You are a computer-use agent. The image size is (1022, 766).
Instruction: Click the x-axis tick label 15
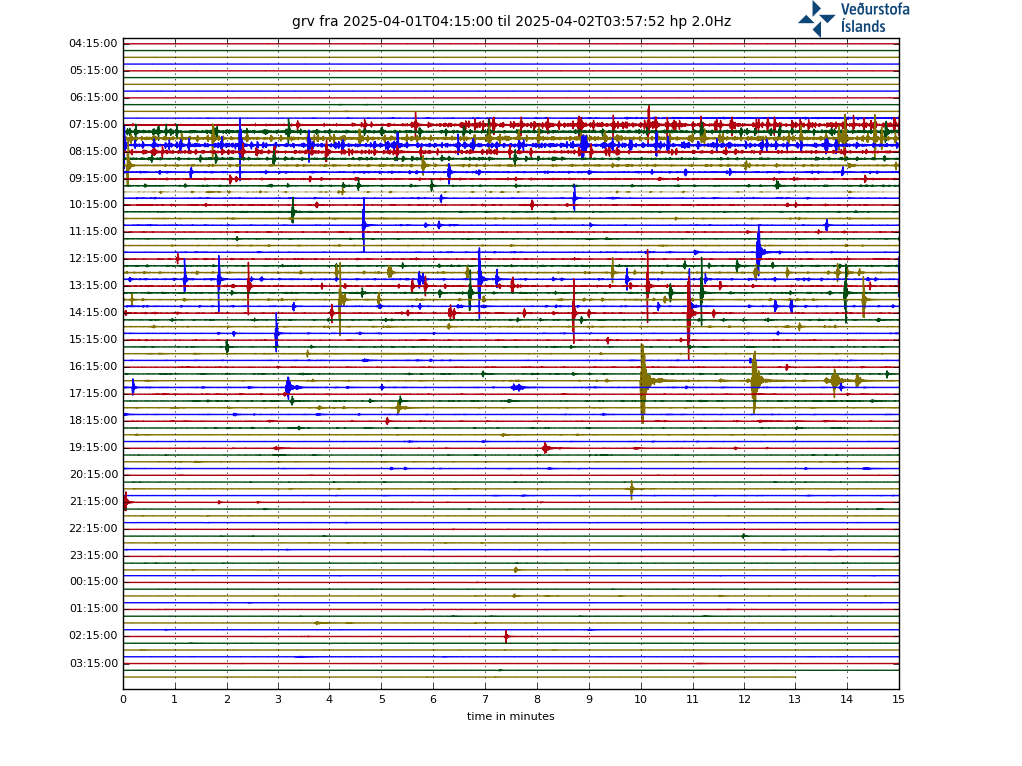pyautogui.click(x=899, y=699)
